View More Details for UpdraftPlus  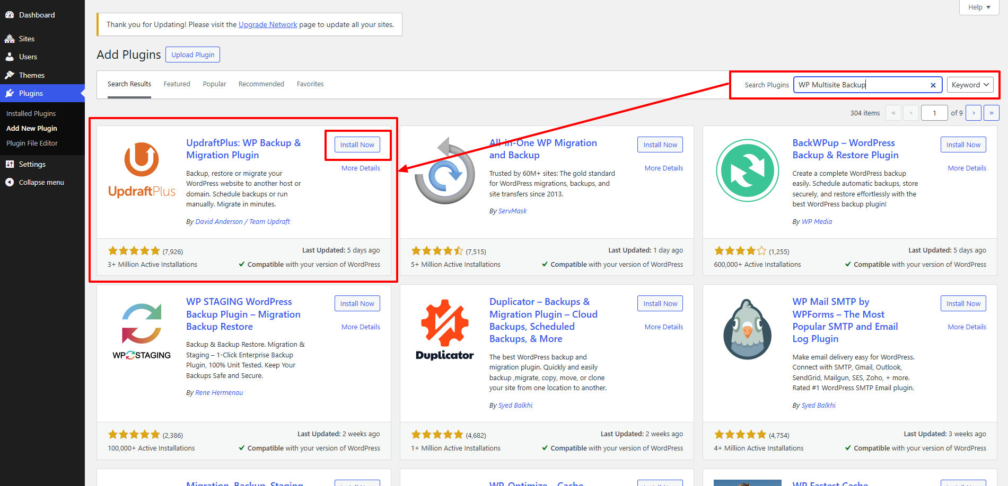pos(361,168)
